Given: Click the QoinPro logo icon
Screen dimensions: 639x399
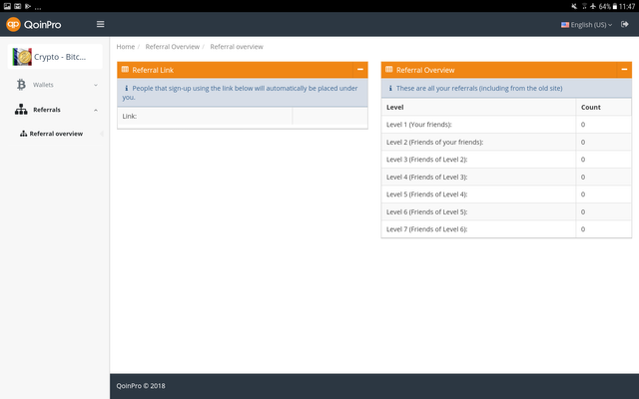Looking at the screenshot, I should [13, 24].
